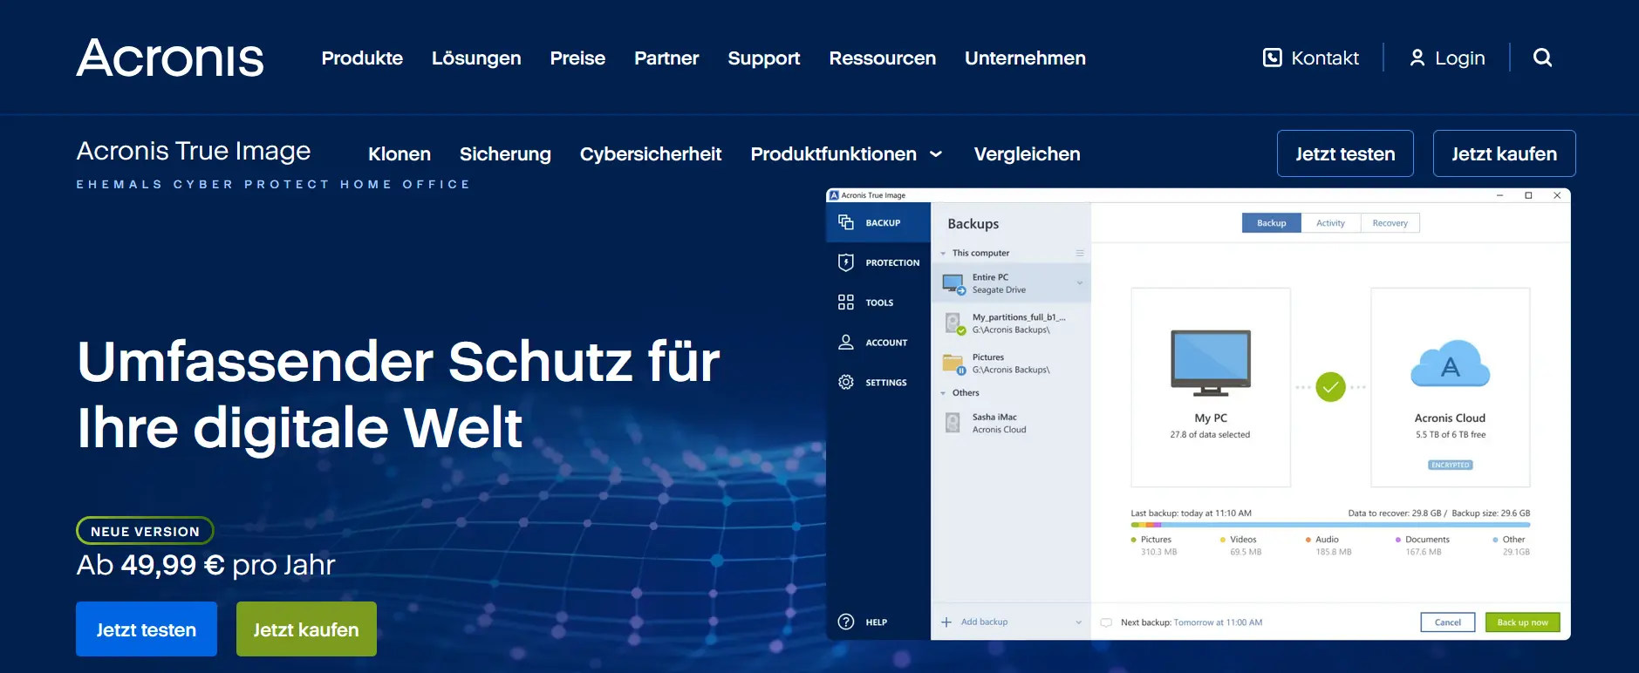This screenshot has height=673, width=1639.
Task: Expand the Entire PC entry chevron
Action: (x=1080, y=283)
